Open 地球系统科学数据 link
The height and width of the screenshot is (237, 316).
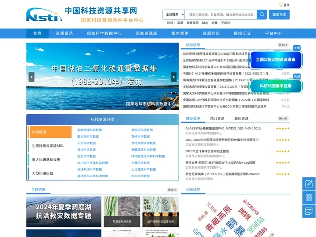90,169
